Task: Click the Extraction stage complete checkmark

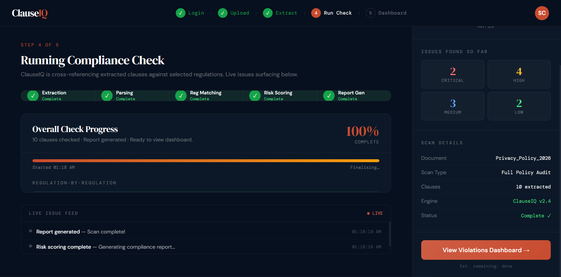Action: pyautogui.click(x=33, y=96)
